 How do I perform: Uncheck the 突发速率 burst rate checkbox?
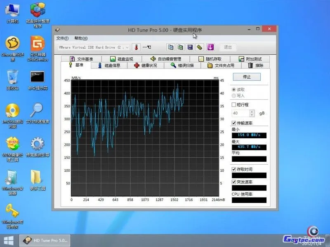click(x=234, y=182)
